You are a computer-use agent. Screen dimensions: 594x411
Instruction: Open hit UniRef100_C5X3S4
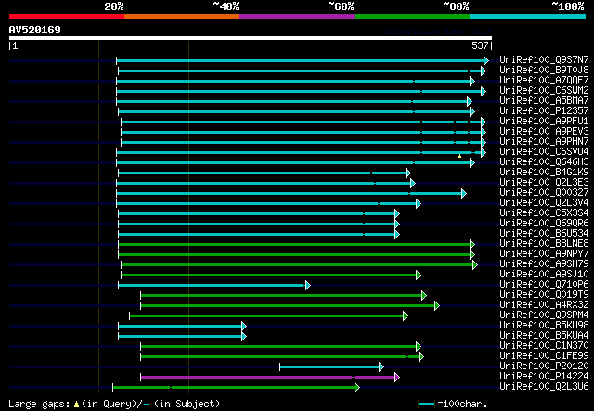click(544, 212)
